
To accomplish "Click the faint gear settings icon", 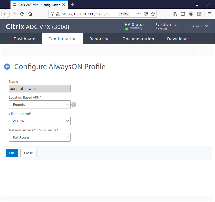I will coord(199,51).
